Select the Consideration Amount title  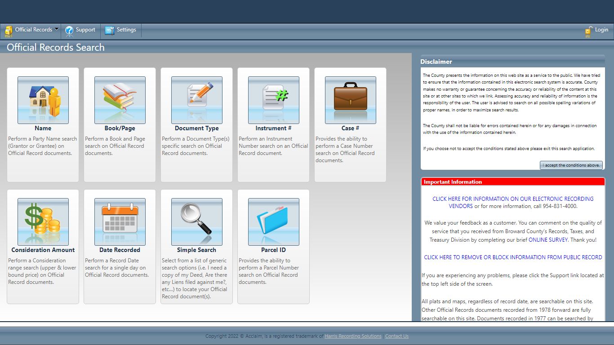[43, 250]
